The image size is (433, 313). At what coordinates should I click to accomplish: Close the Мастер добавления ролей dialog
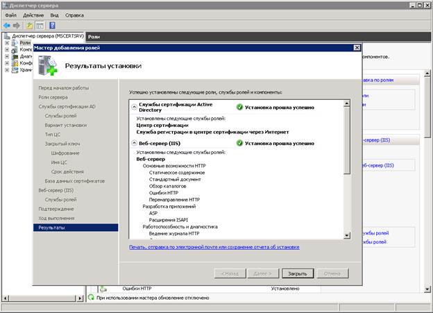(x=357, y=47)
